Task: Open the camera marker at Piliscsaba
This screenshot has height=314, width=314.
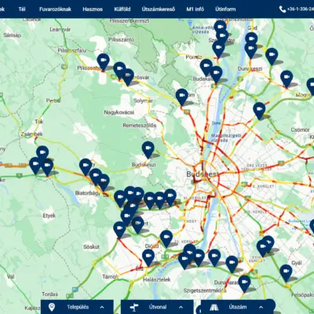Action: tap(103, 62)
